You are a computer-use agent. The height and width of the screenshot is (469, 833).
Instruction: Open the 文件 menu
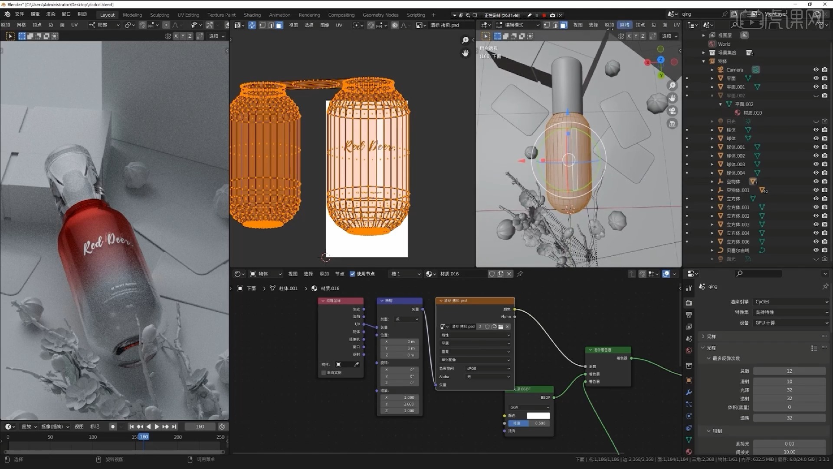tap(20, 14)
